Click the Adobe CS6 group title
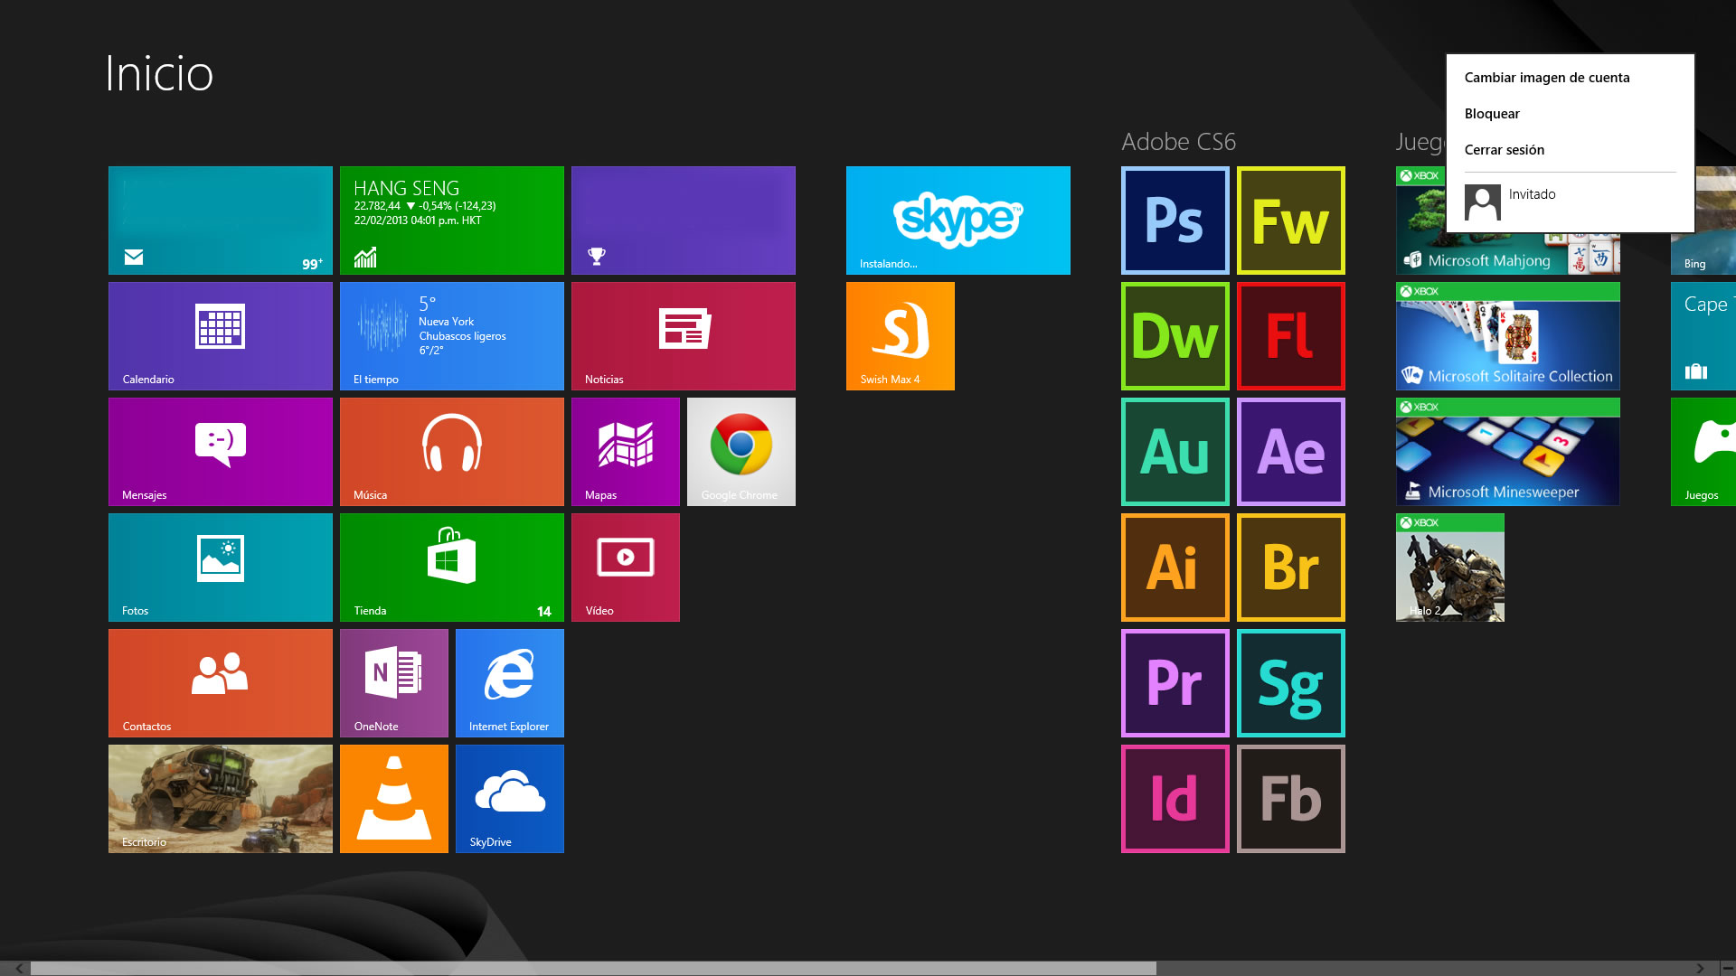 1178,142
